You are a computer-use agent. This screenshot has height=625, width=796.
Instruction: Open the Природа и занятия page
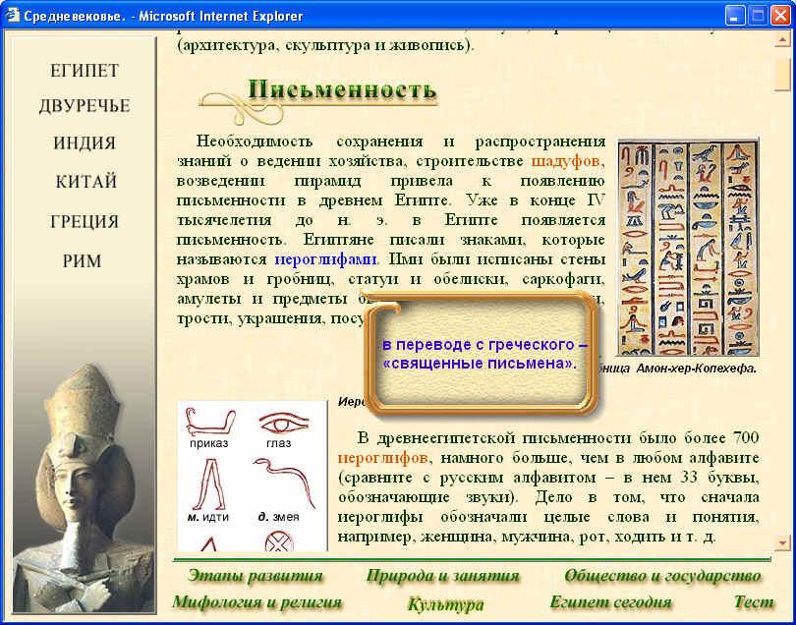pyautogui.click(x=442, y=576)
